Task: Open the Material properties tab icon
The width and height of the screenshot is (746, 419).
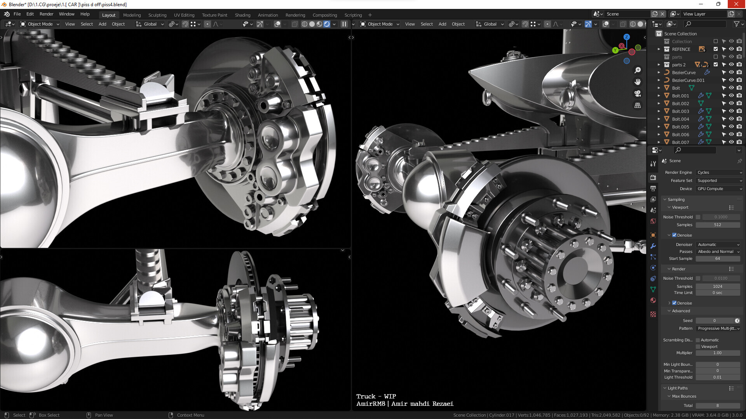Action: pyautogui.click(x=653, y=300)
